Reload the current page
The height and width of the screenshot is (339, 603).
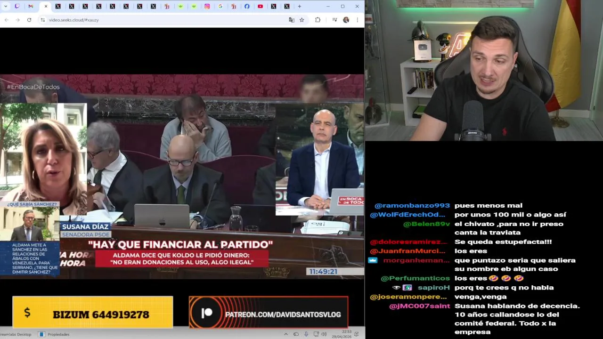pos(29,20)
